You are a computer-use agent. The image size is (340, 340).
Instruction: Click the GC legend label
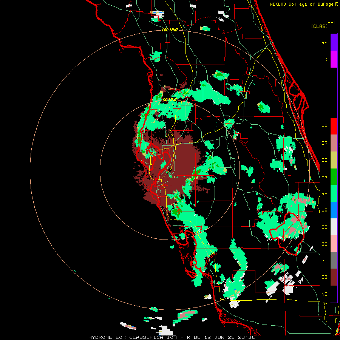pos(324,261)
